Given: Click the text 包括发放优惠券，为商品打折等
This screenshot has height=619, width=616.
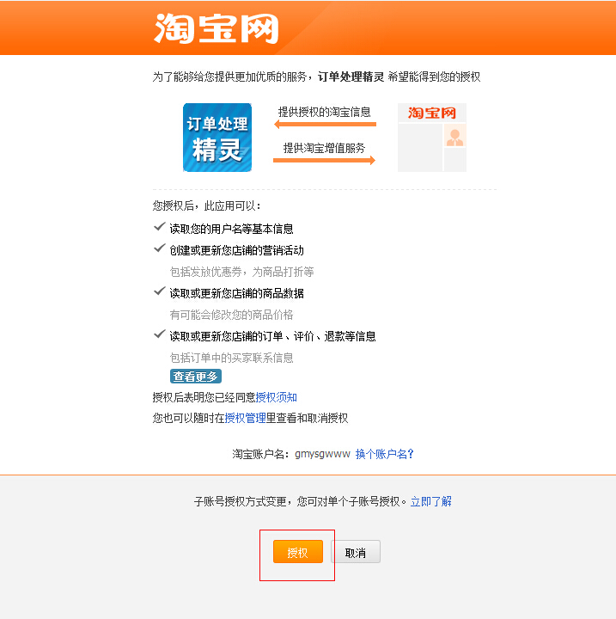Looking at the screenshot, I should [x=242, y=272].
